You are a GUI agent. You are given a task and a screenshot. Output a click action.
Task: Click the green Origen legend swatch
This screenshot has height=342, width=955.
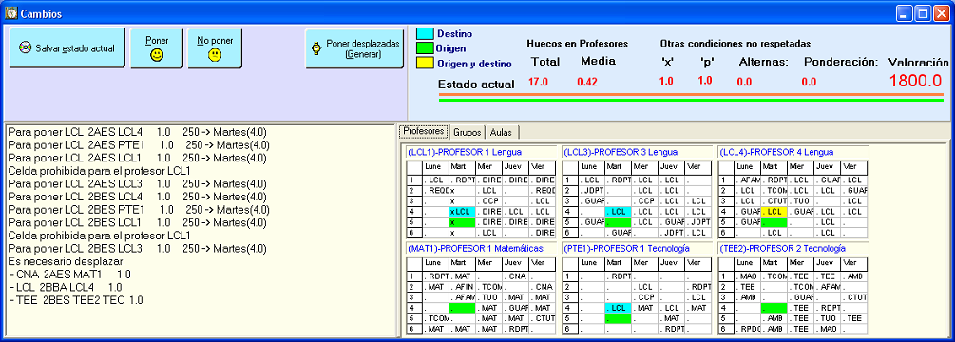pyautogui.click(x=424, y=48)
